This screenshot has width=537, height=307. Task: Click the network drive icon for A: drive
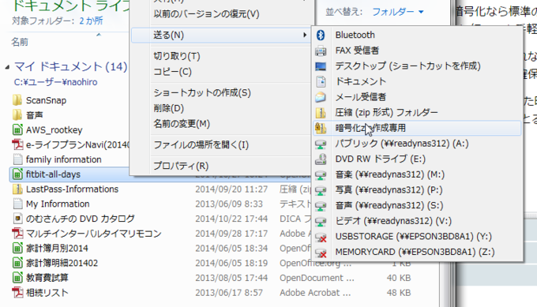click(321, 144)
